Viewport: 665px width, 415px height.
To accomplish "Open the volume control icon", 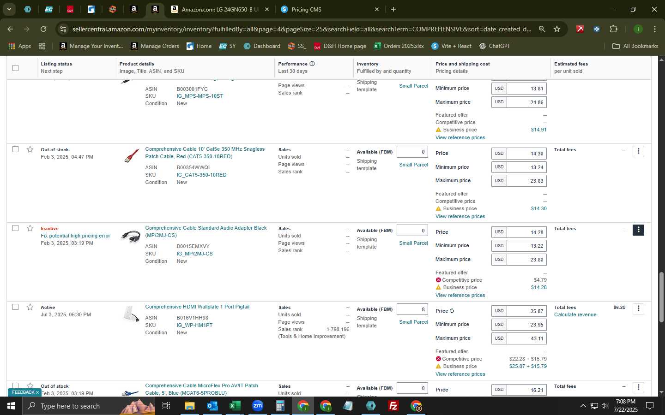I will point(605,406).
